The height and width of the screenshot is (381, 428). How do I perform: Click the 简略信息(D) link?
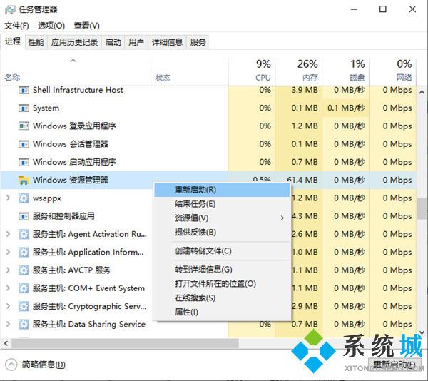[x=44, y=365]
